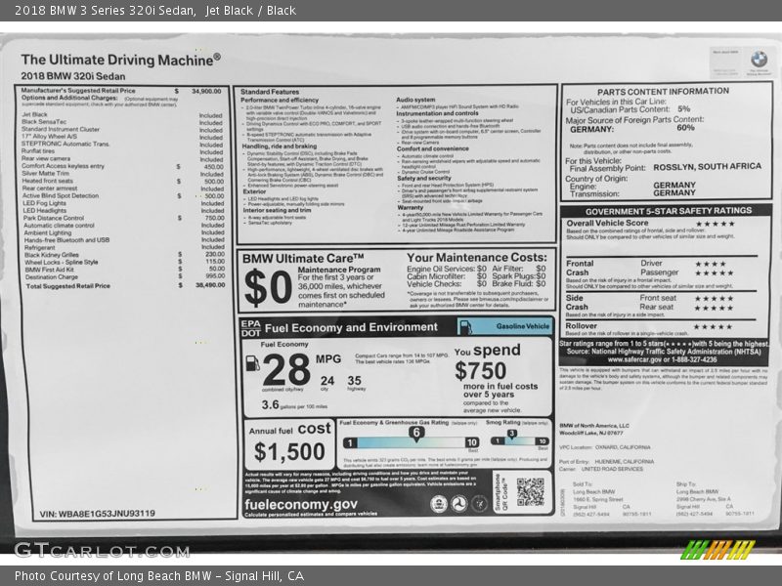The height and width of the screenshot is (586, 782).
Task: Click the '24' city MPG value
Action: 327,381
